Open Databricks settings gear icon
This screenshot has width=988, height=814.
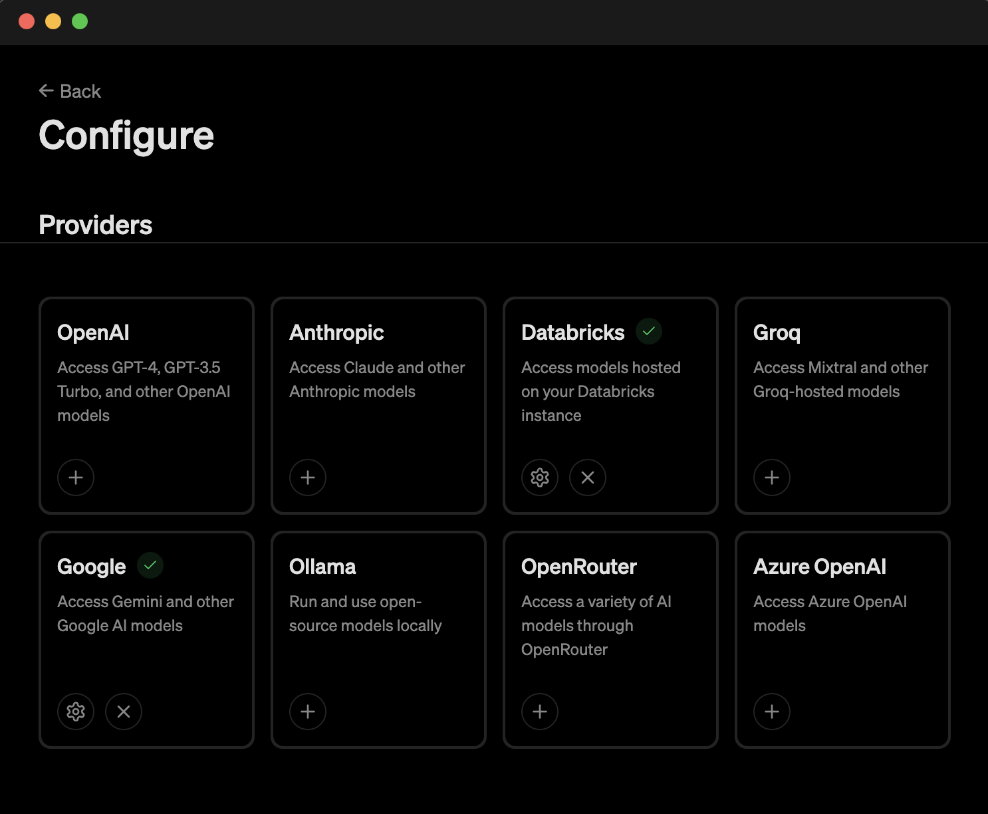pyautogui.click(x=540, y=477)
